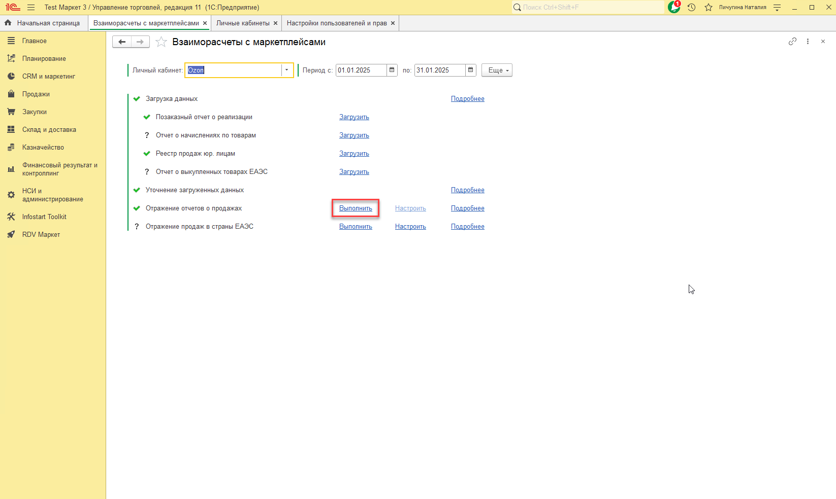Select the Отчет о выкупленных товарах ЕАЭС label
Image resolution: width=836 pixels, height=499 pixels.
212,172
